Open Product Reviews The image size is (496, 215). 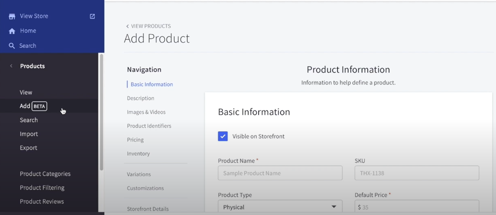tap(42, 201)
